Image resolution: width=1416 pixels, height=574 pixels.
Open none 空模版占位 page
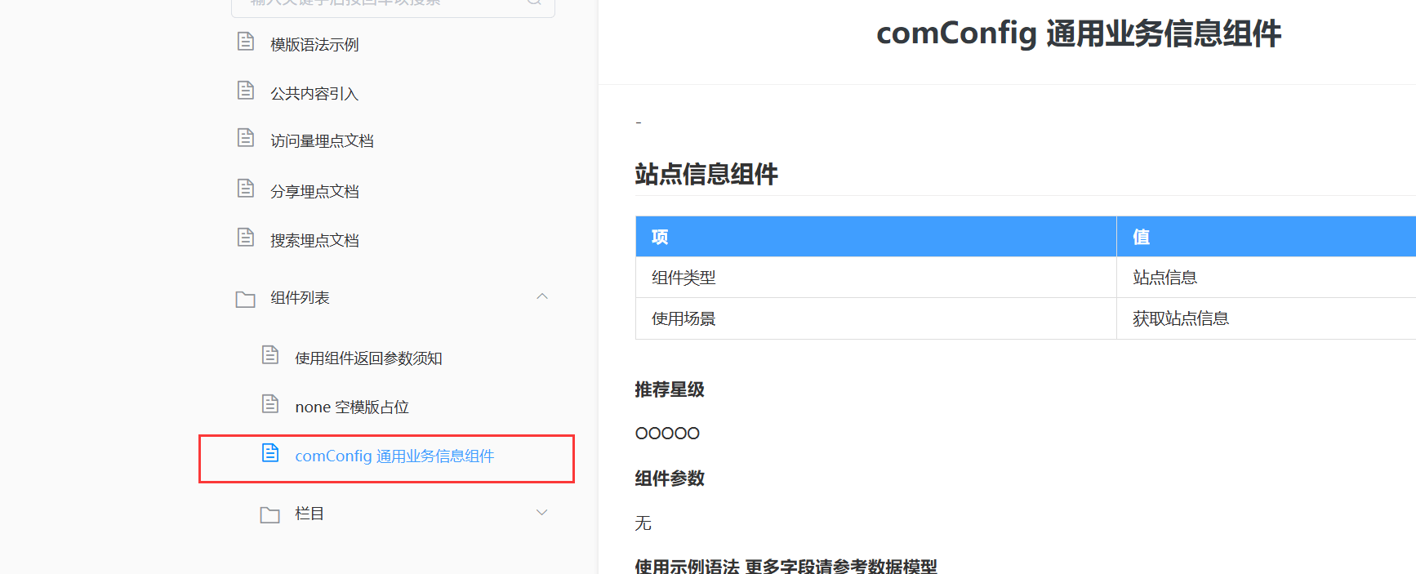click(x=352, y=407)
